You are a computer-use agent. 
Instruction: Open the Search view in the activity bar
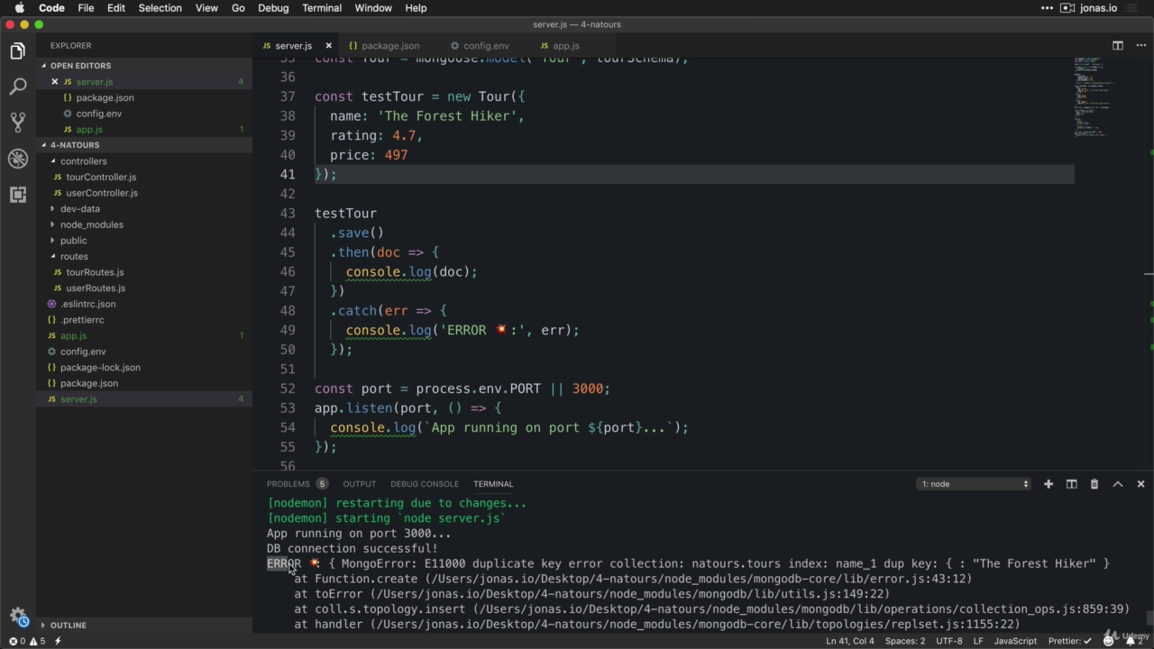pyautogui.click(x=18, y=87)
